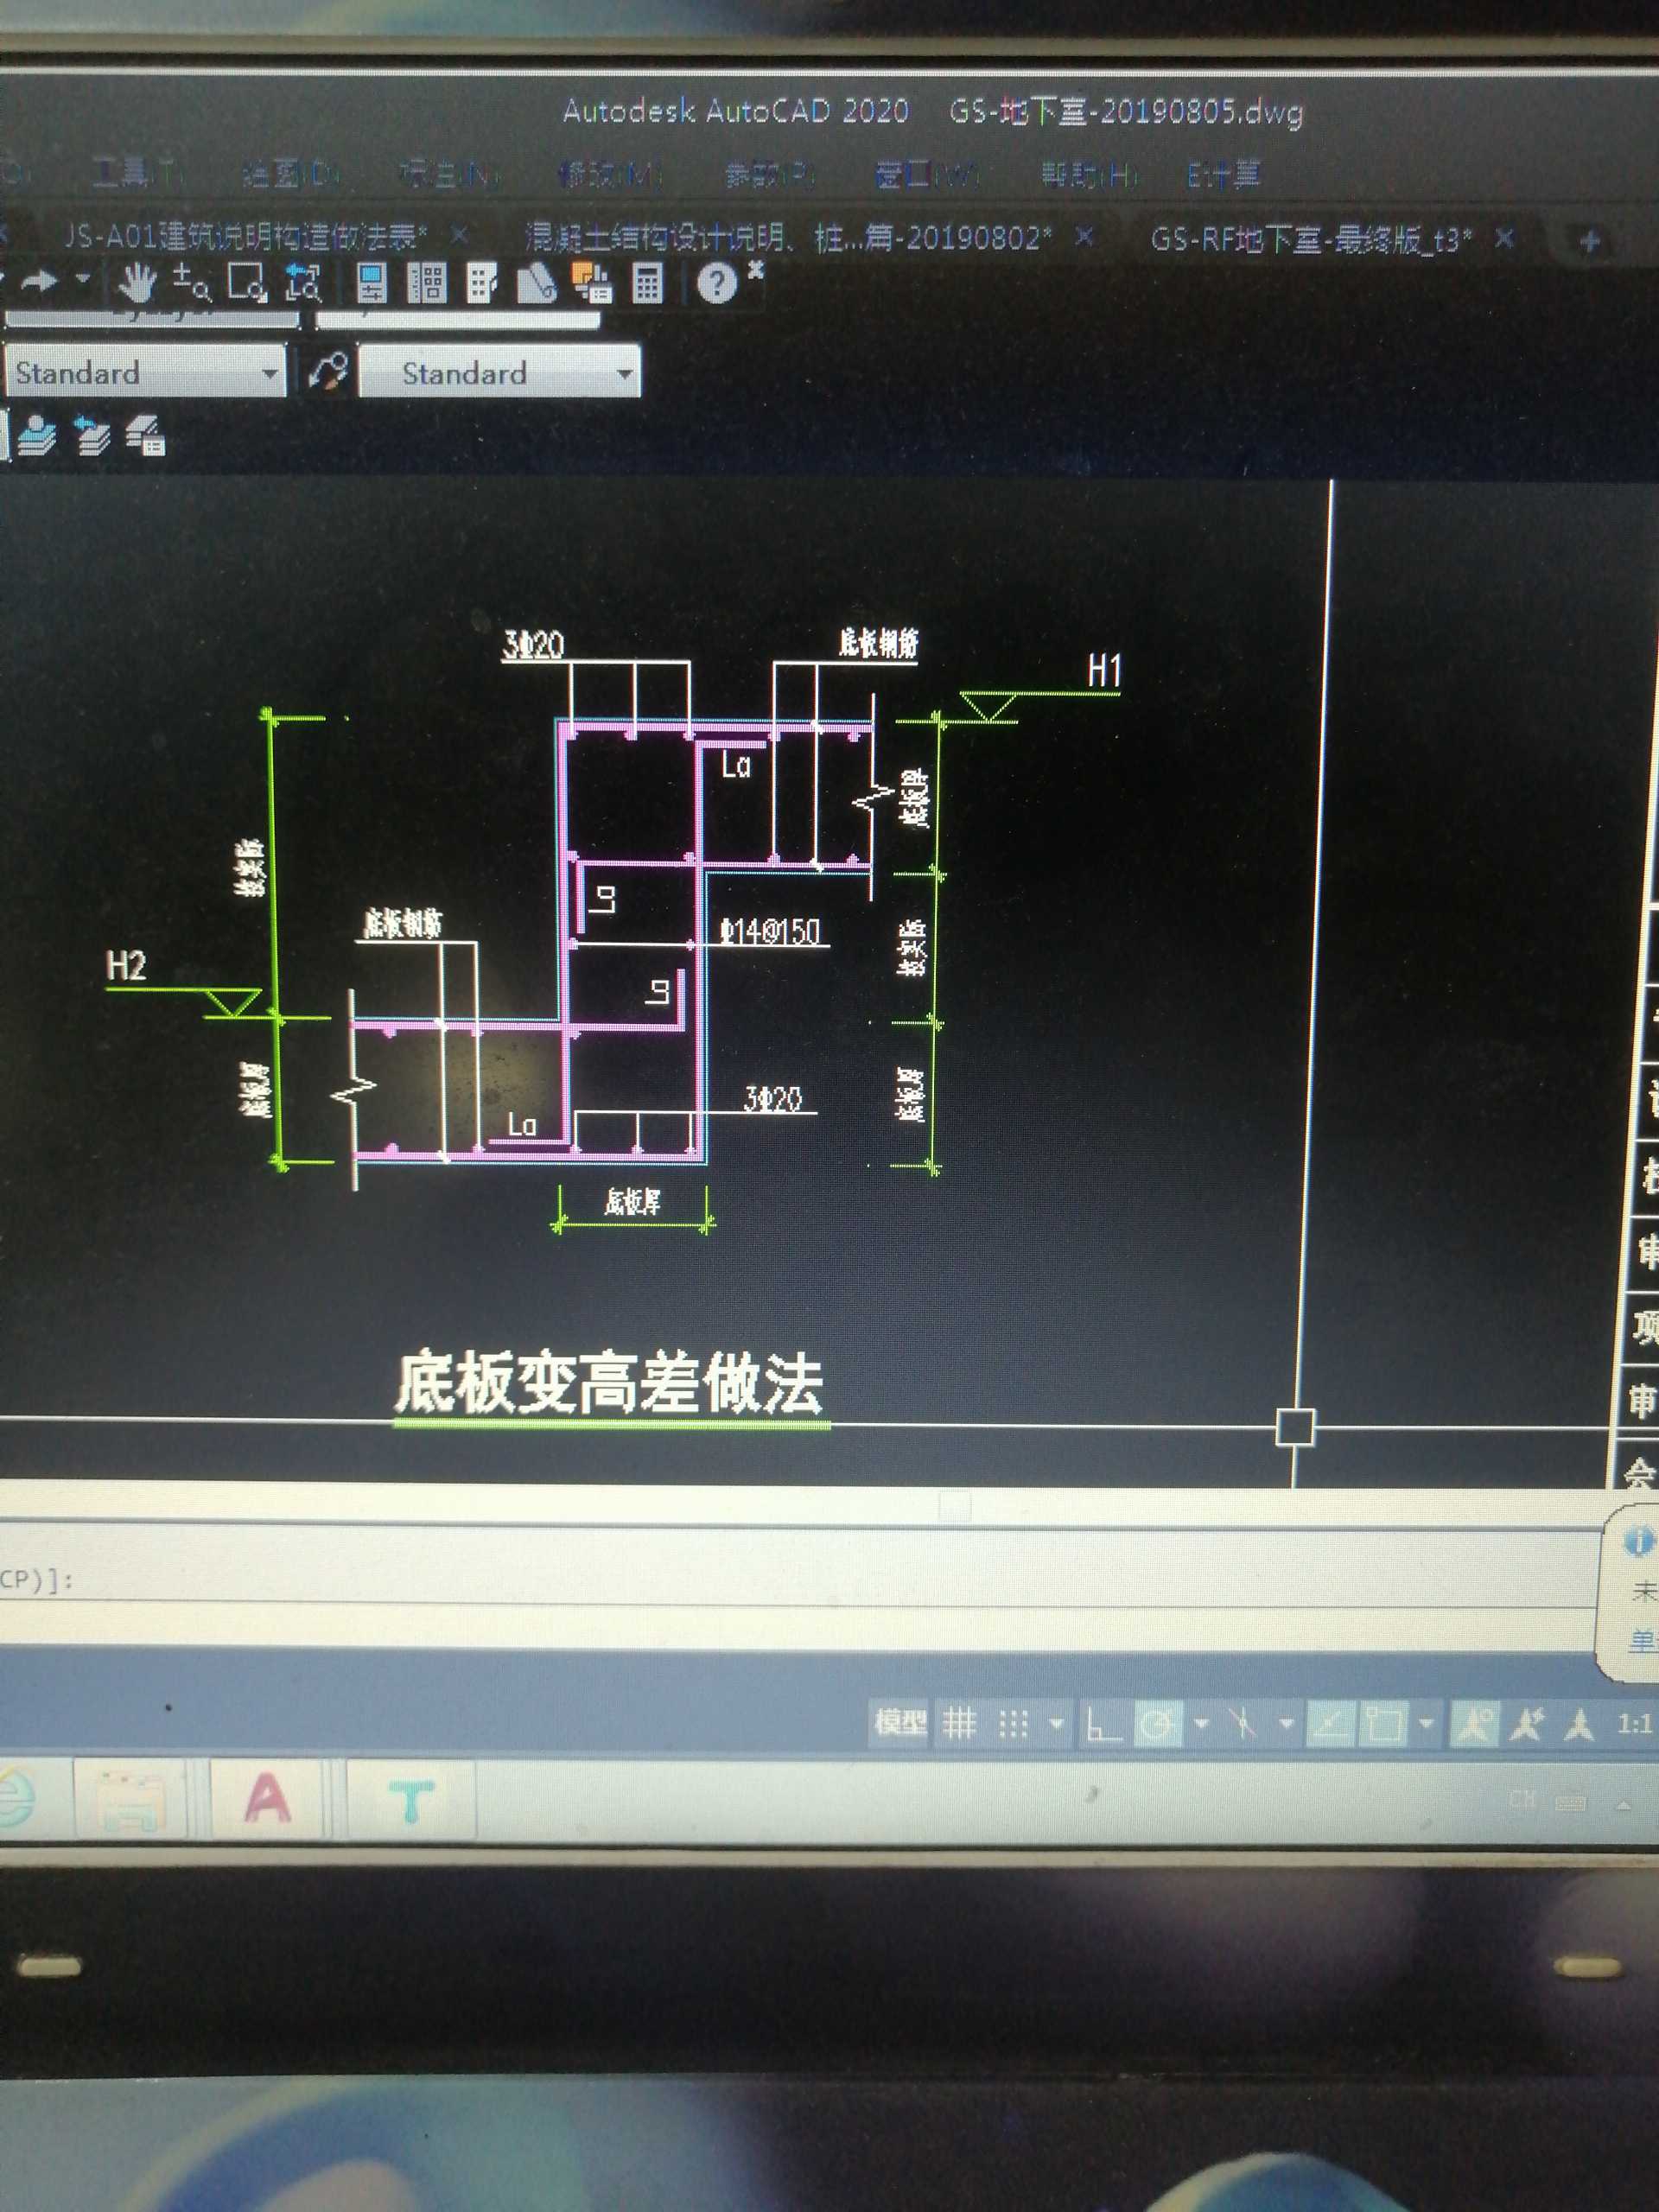Expand the isometric drafting plane arrow
This screenshot has width=1659, height=2212.
(1286, 1724)
